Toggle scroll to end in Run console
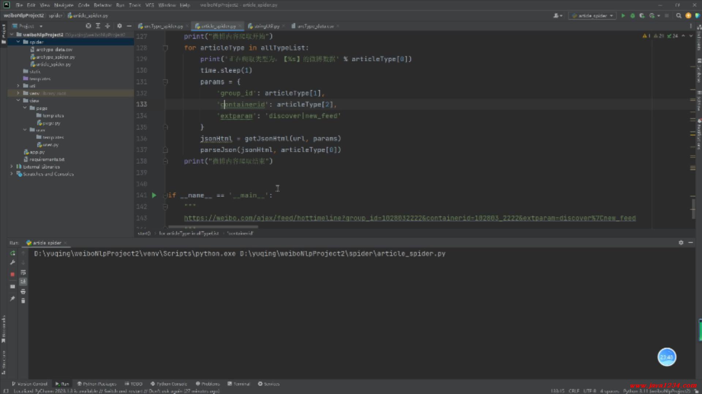Screen dimensions: 702x394 coord(23,282)
